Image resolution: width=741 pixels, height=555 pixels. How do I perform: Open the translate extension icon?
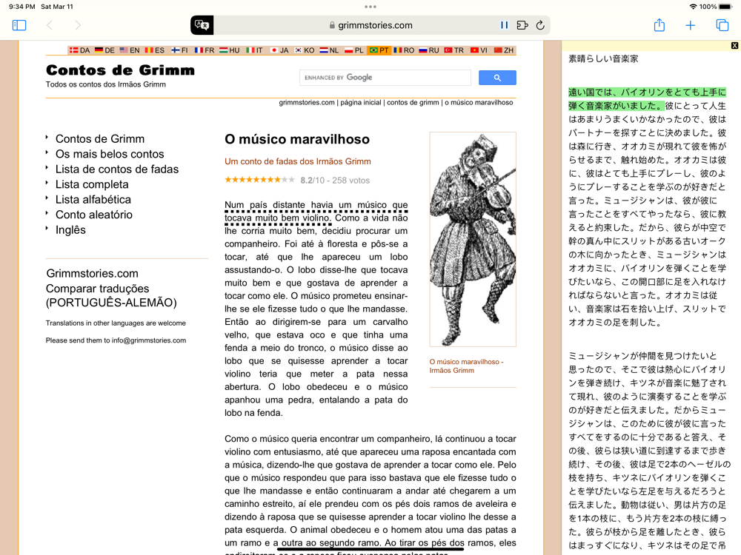202,25
